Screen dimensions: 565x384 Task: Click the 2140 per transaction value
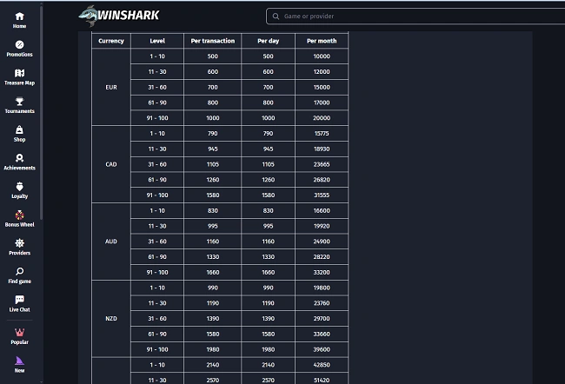pos(213,365)
